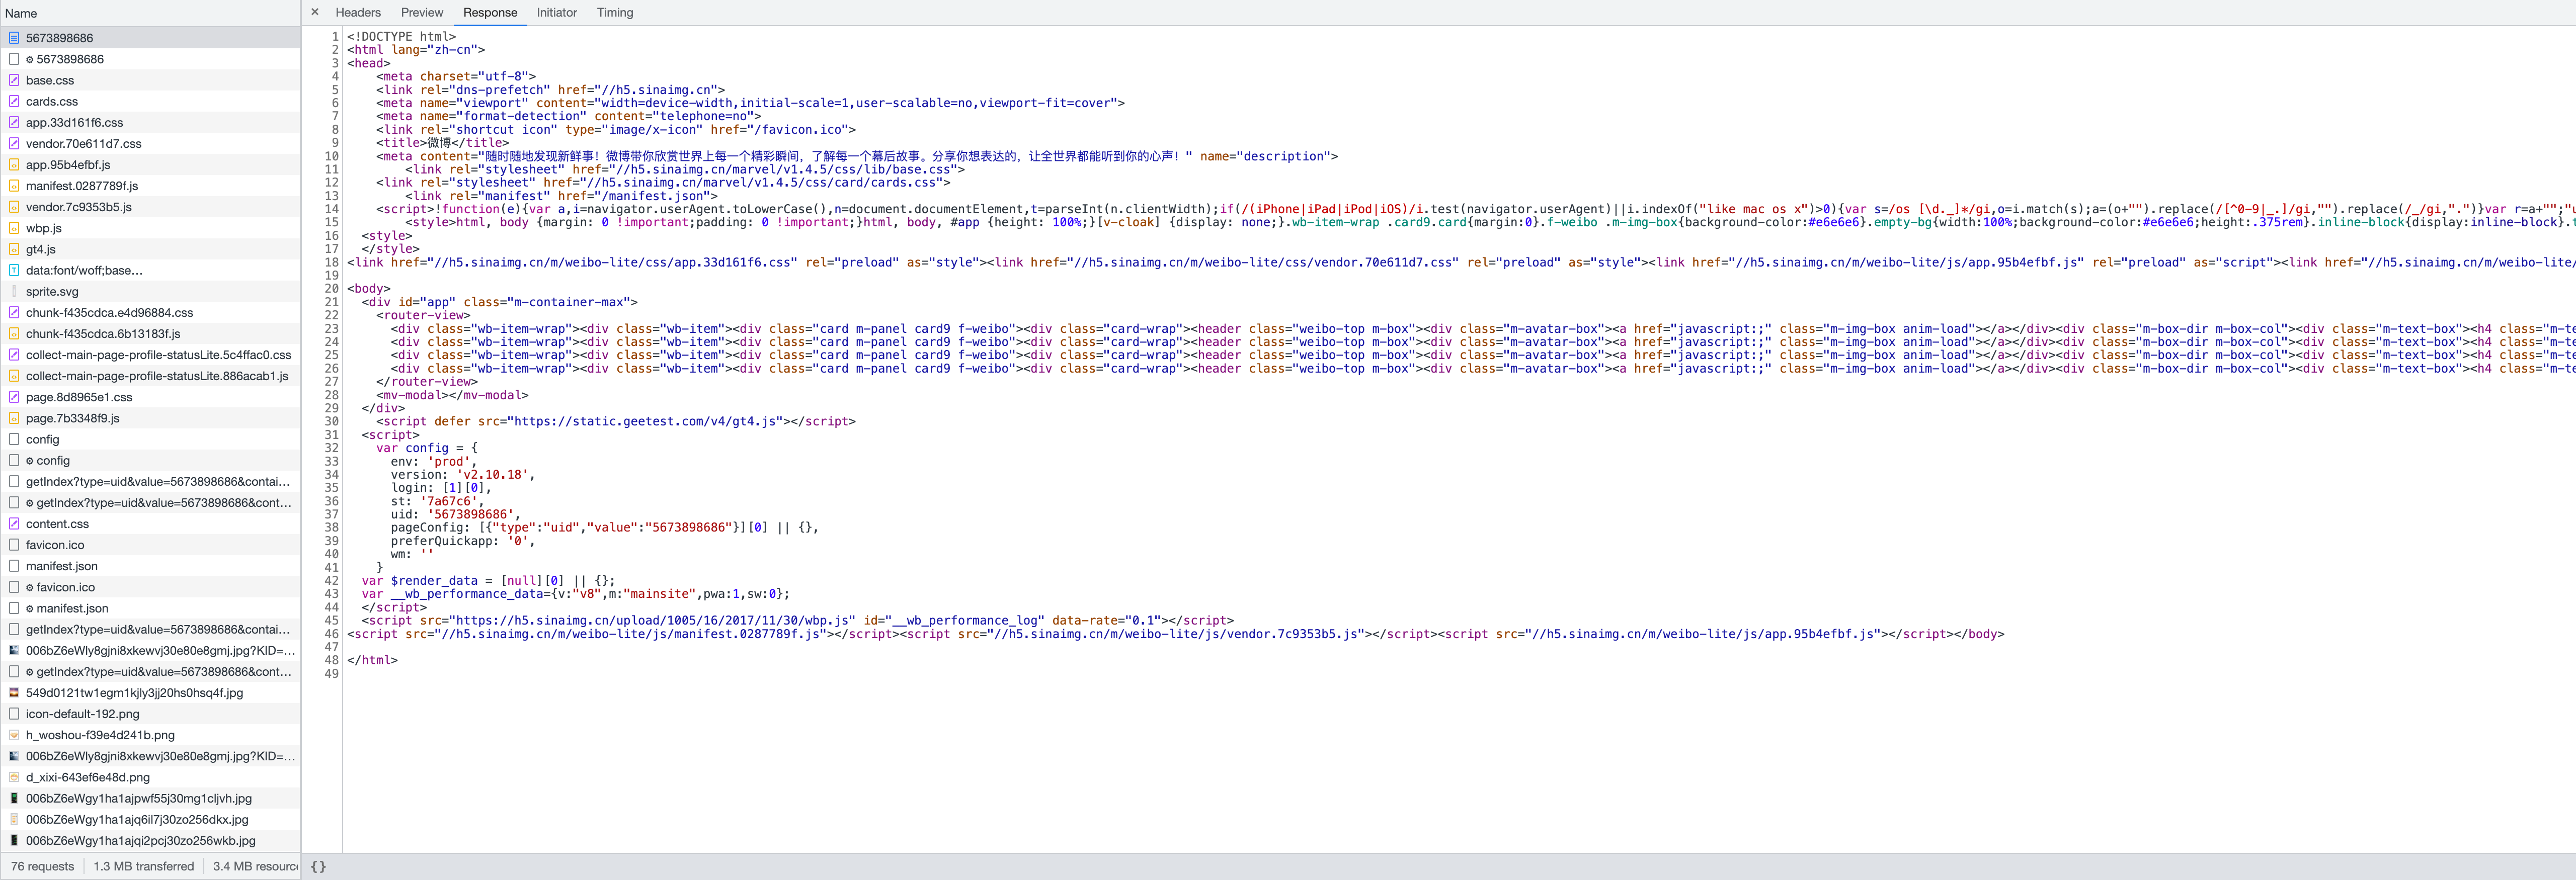Click the "preferQuickapp: '0'," line
The height and width of the screenshot is (880, 2576).
click(x=463, y=541)
